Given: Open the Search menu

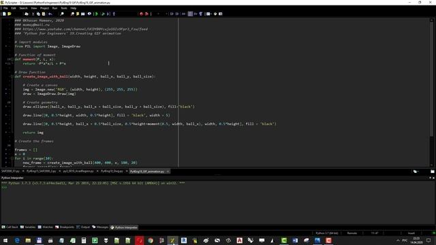Looking at the screenshot, I should (x=23, y=8).
